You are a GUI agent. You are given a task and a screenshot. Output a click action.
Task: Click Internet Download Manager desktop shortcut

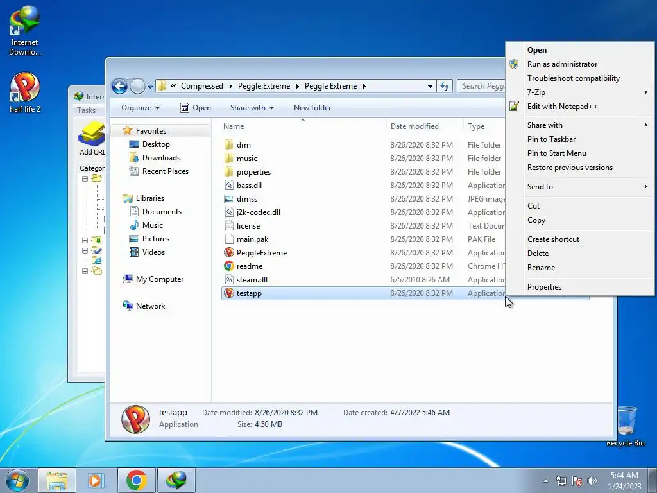point(24,31)
